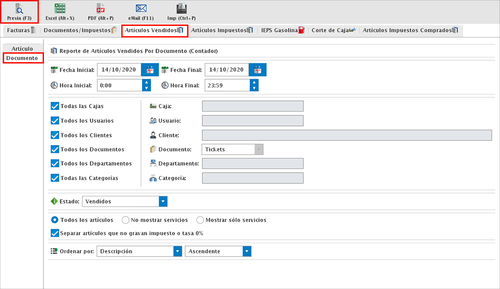
Task: Click inside the Hora Inicial time field
Action: tap(119, 85)
